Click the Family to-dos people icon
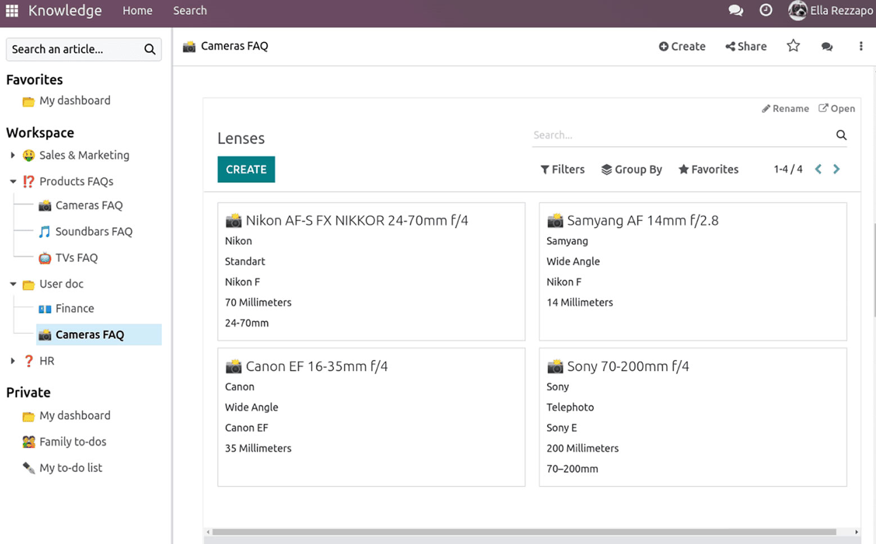Viewport: 876px width, 544px height. (x=29, y=442)
